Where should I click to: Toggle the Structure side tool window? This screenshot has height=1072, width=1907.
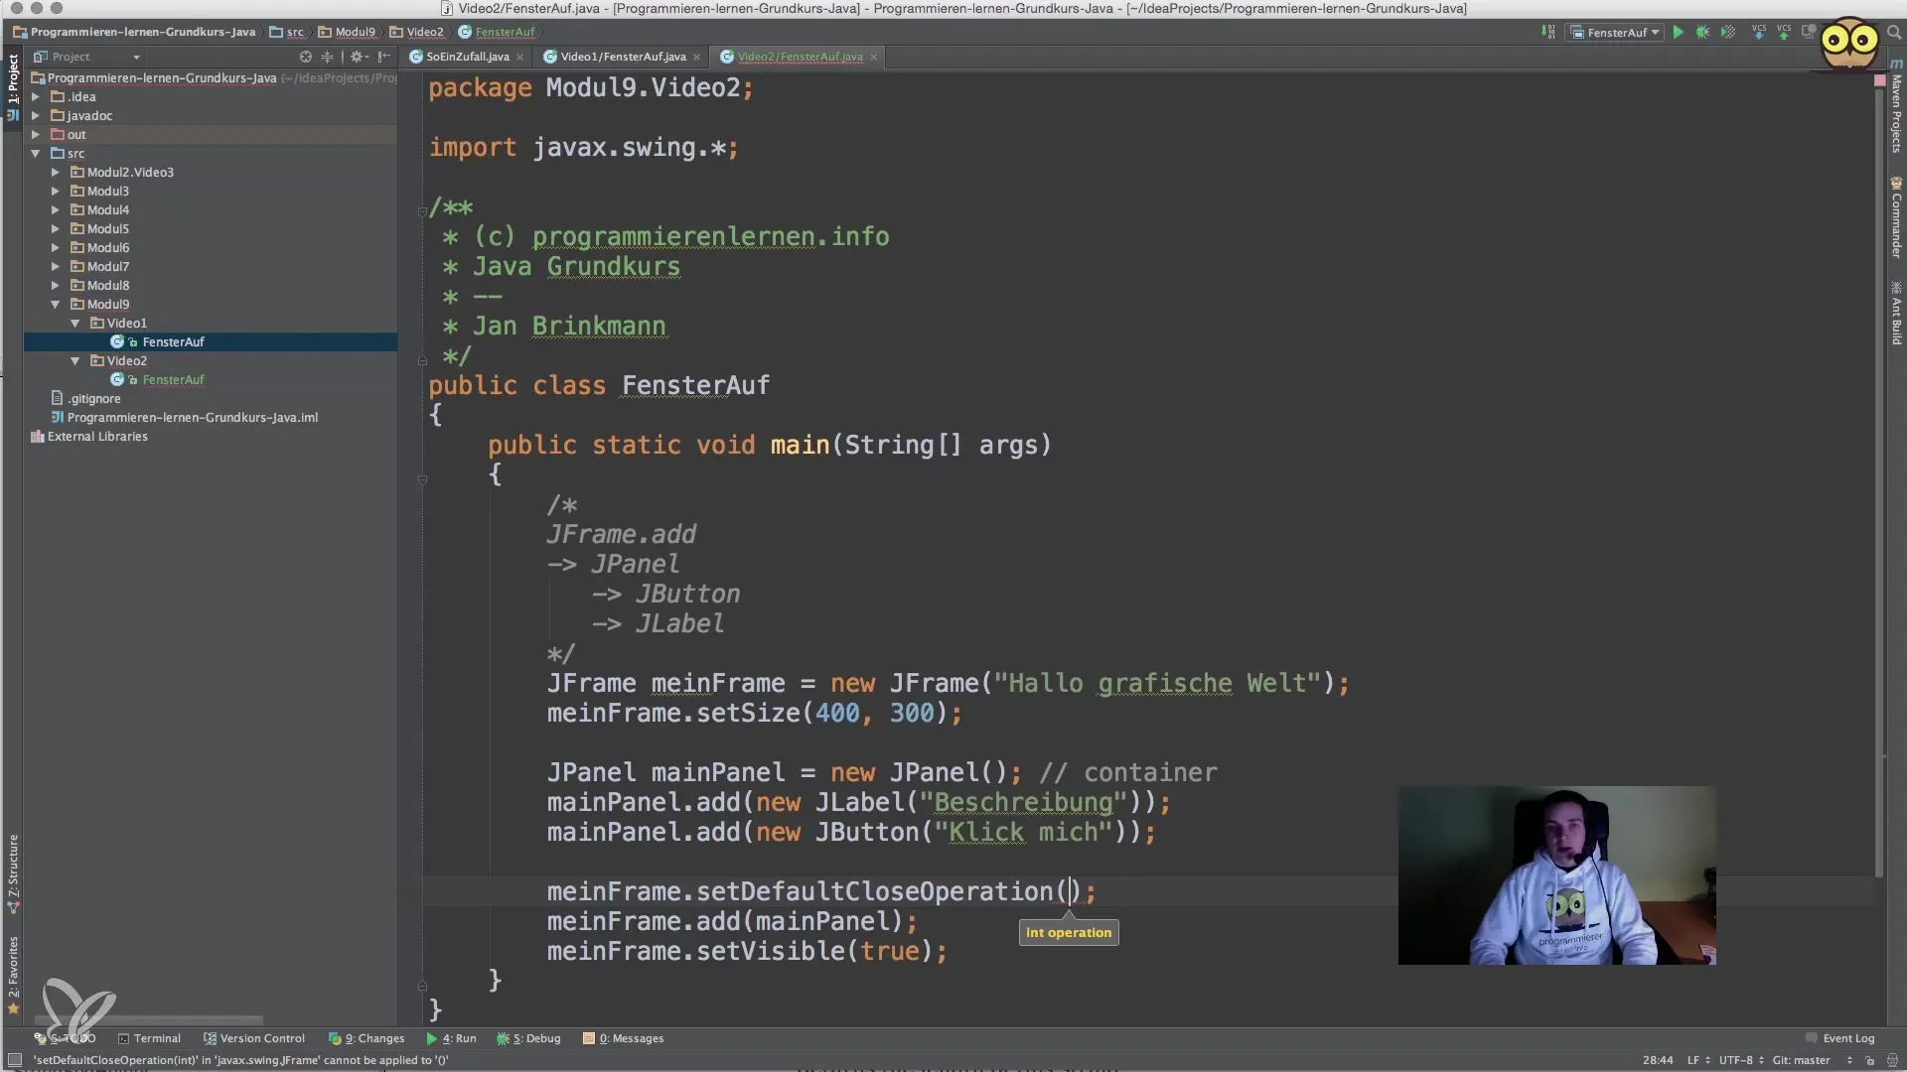[13, 869]
